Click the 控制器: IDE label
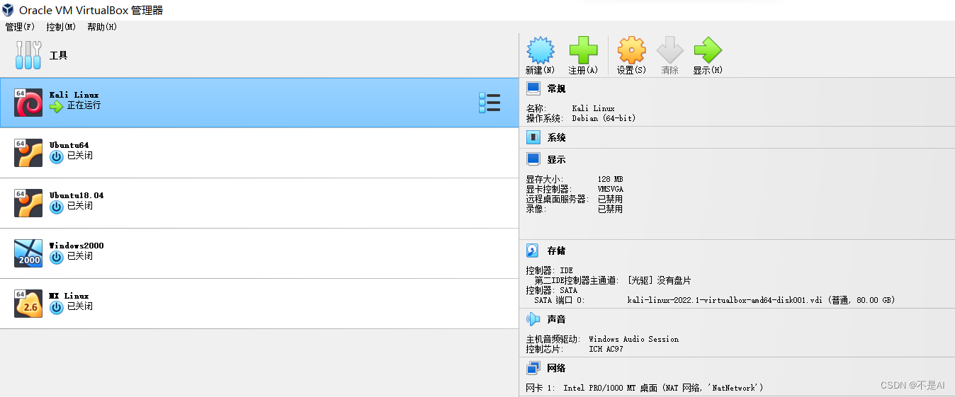 pyautogui.click(x=549, y=270)
